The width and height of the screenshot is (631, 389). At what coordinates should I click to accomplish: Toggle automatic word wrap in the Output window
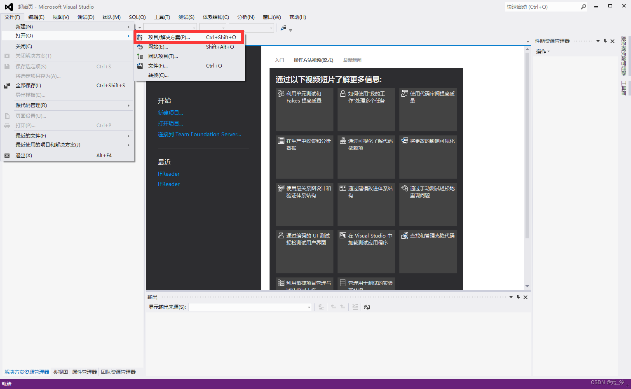367,307
